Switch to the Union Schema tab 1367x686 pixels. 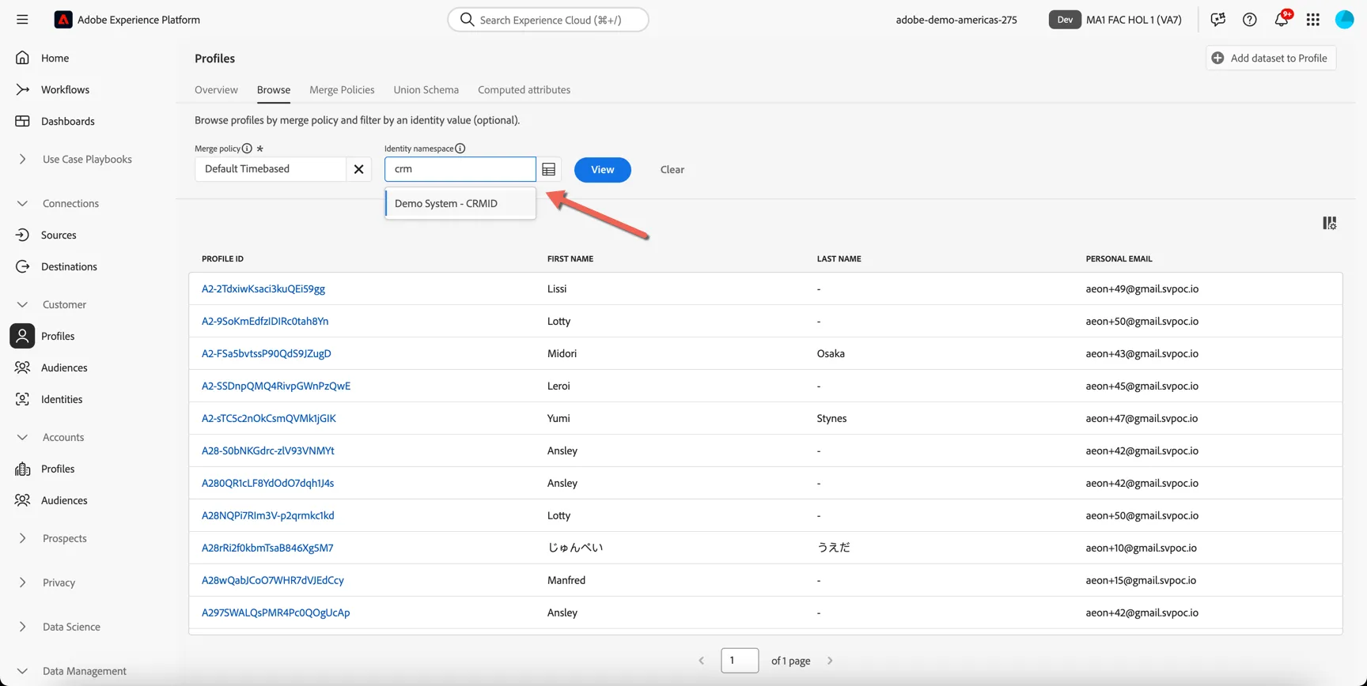pos(426,90)
